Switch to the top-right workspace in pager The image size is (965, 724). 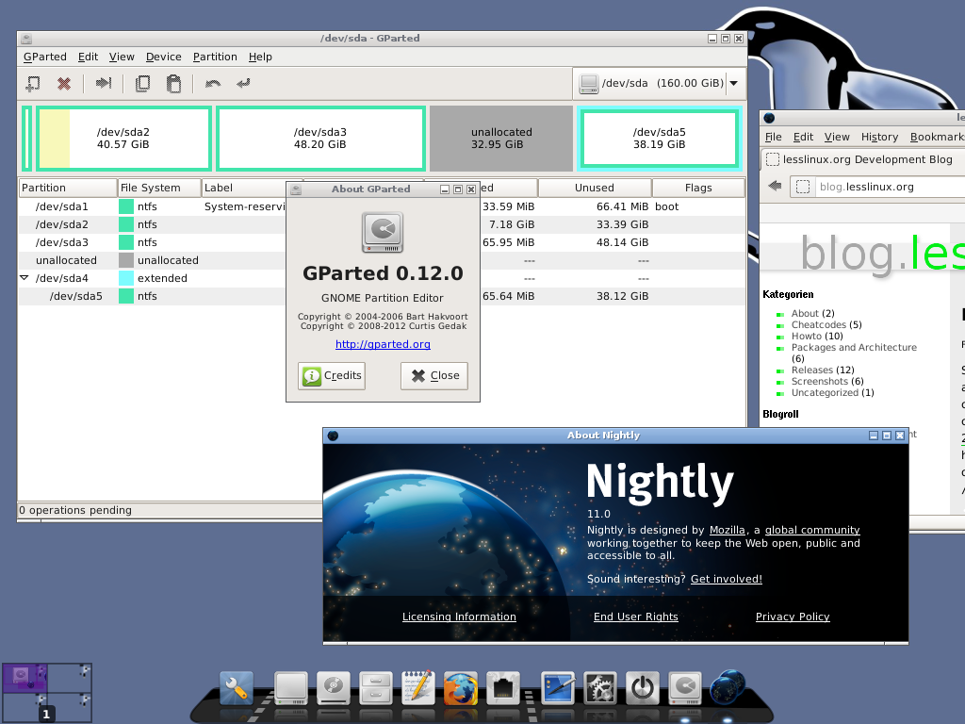(x=70, y=678)
